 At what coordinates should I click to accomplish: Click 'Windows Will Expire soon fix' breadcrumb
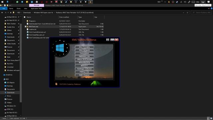(43, 13)
